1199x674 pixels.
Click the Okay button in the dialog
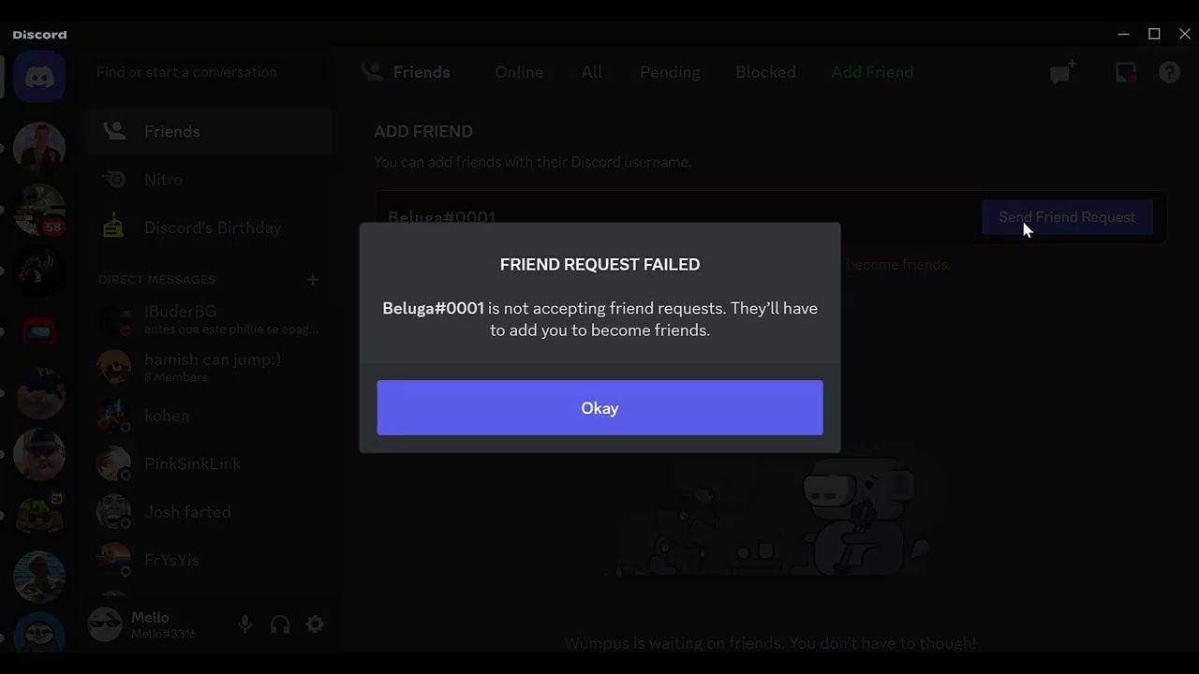599,407
